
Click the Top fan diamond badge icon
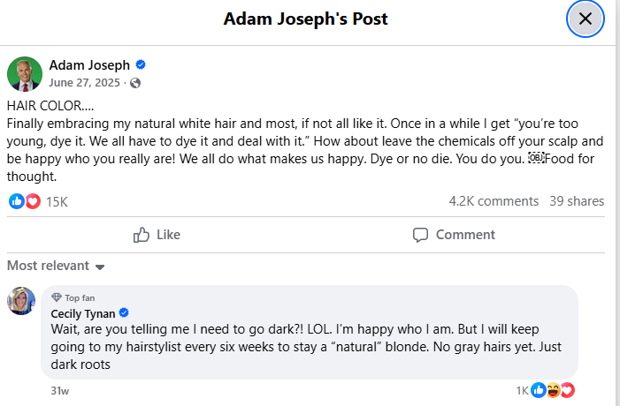(x=57, y=297)
